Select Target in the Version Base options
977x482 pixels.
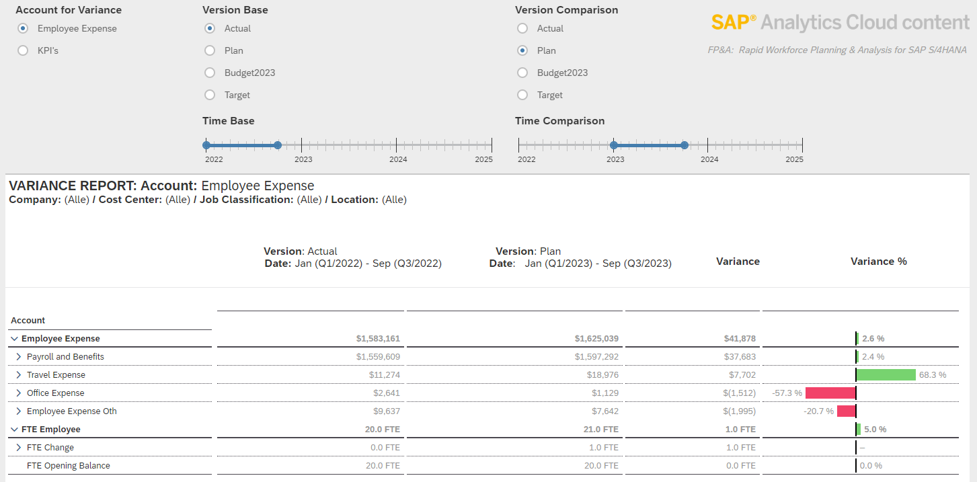click(209, 95)
